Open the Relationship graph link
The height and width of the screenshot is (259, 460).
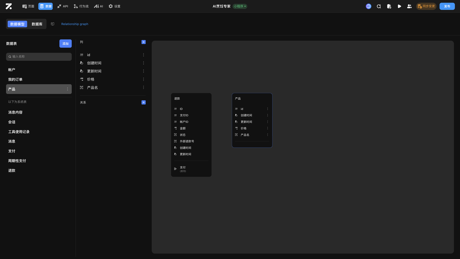tap(75, 24)
